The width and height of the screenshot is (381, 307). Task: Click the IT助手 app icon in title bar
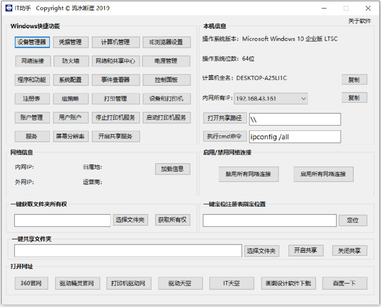point(8,8)
